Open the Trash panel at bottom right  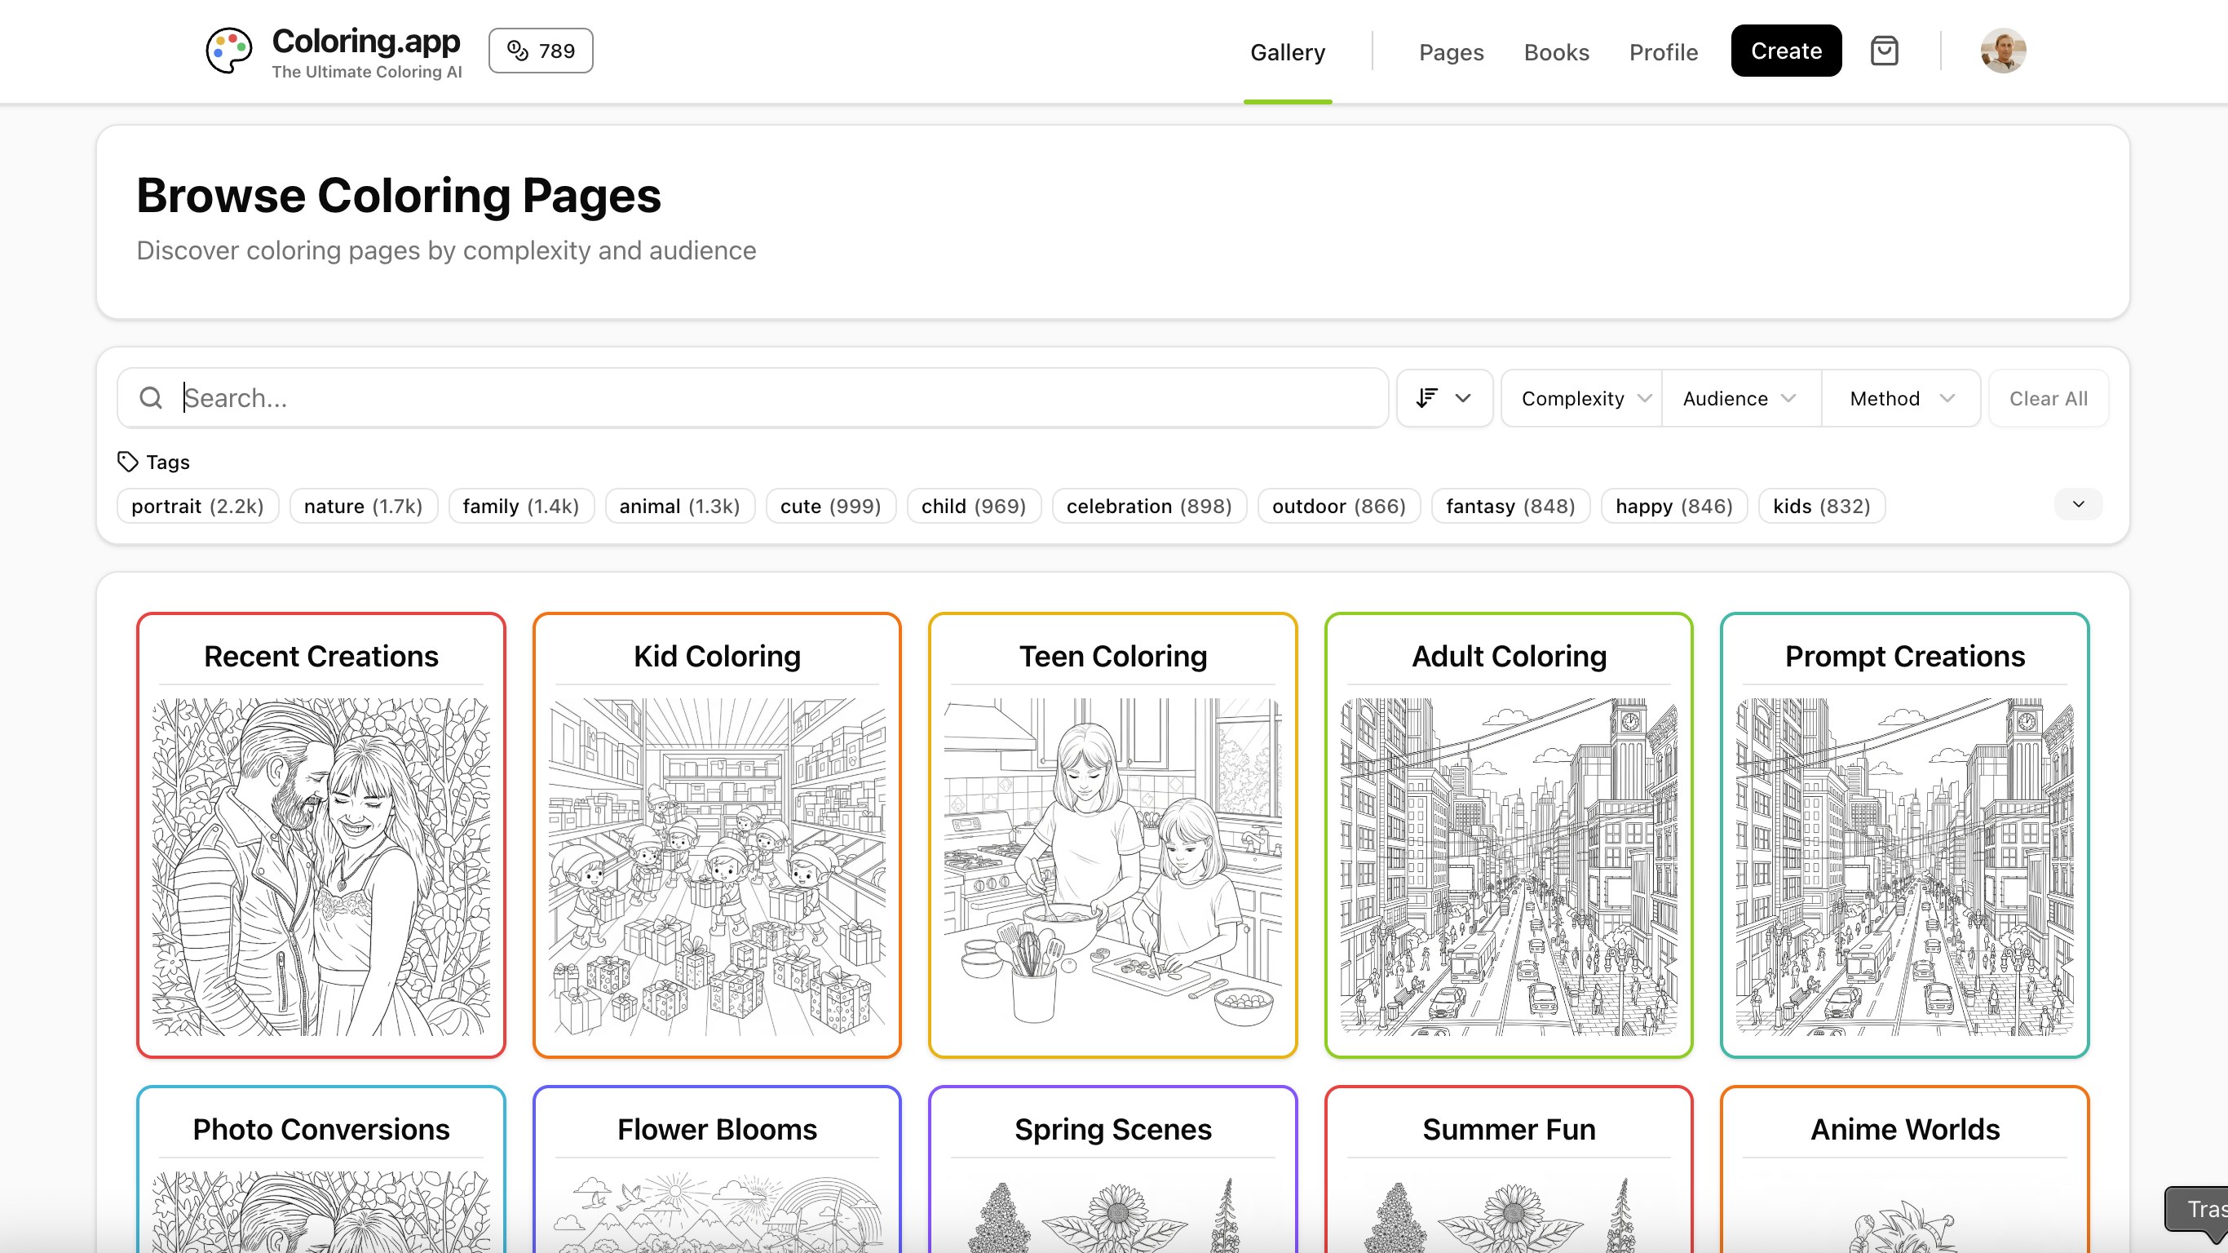tap(2201, 1209)
